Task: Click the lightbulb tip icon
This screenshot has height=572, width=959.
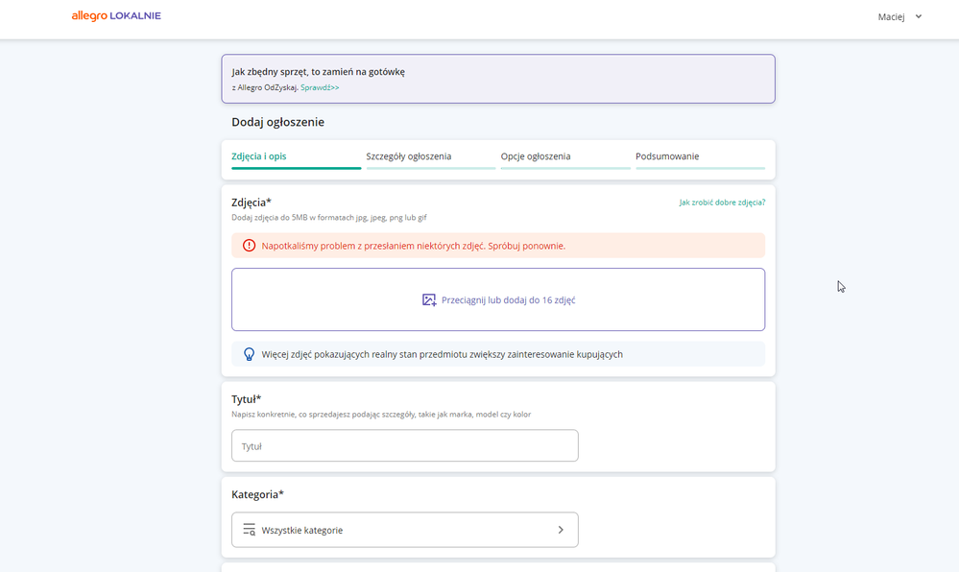Action: pos(250,354)
